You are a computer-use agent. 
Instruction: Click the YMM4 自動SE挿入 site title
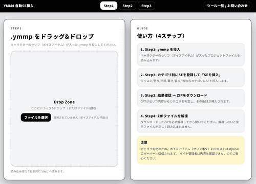click(18, 6)
